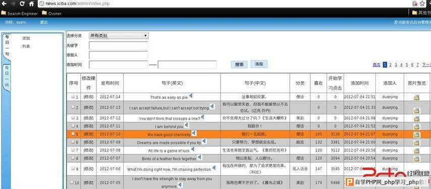Go to page 4 in pagination

[x=401, y=65]
